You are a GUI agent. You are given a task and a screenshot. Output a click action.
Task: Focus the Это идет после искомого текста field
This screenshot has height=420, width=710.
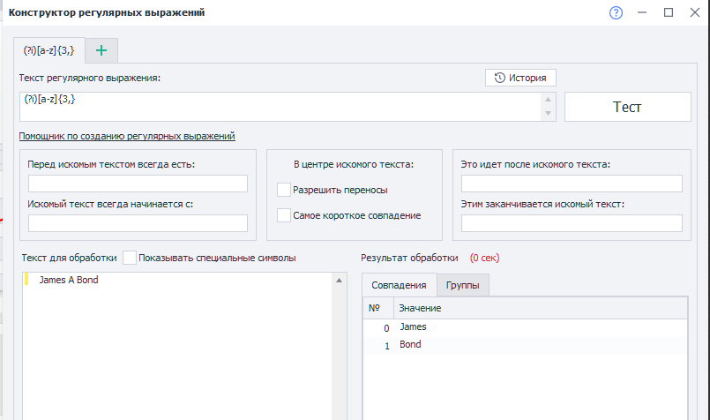point(572,184)
